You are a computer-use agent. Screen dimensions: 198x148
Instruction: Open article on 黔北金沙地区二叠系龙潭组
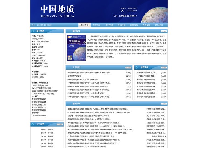point(94,123)
